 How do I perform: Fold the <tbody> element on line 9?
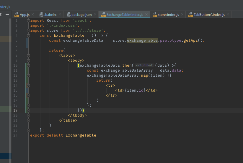click(28, 61)
